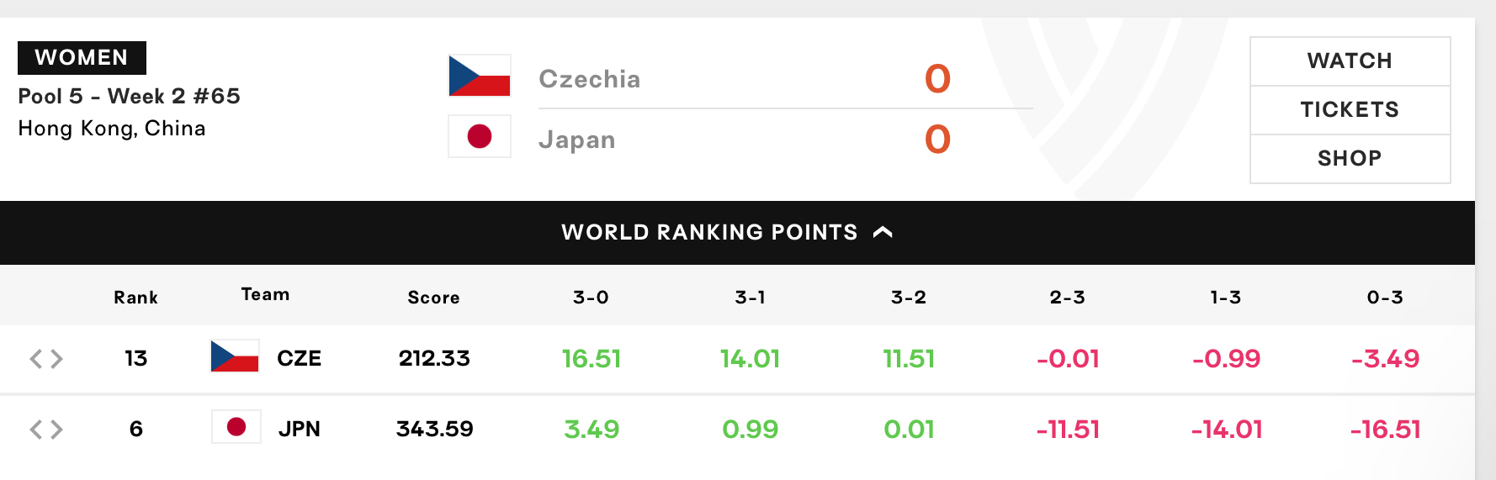This screenshot has height=480, width=1496.
Task: Click Czechia's 3-0 outcome value 16.51
Action: pos(592,359)
